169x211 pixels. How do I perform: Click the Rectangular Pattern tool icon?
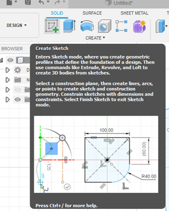pos(121,26)
